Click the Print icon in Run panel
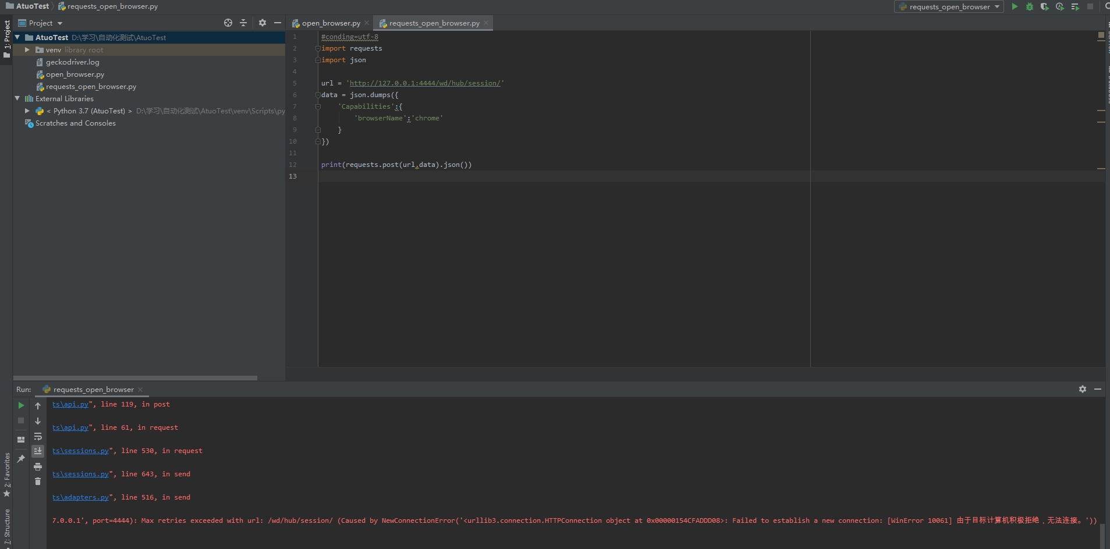 pyautogui.click(x=38, y=466)
